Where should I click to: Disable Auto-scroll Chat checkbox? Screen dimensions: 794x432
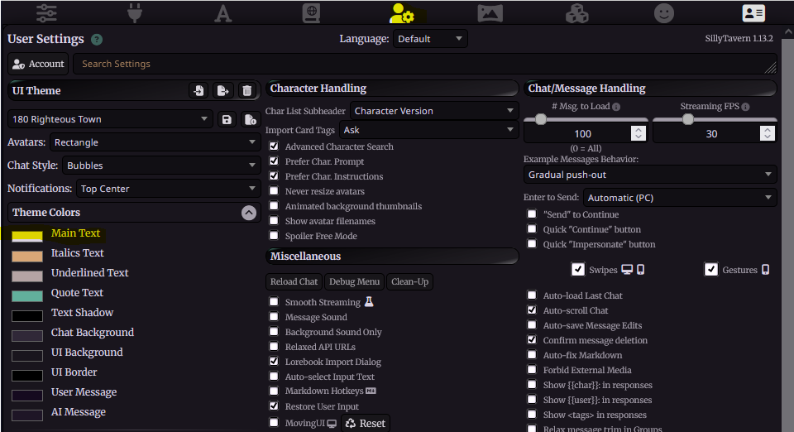point(532,310)
